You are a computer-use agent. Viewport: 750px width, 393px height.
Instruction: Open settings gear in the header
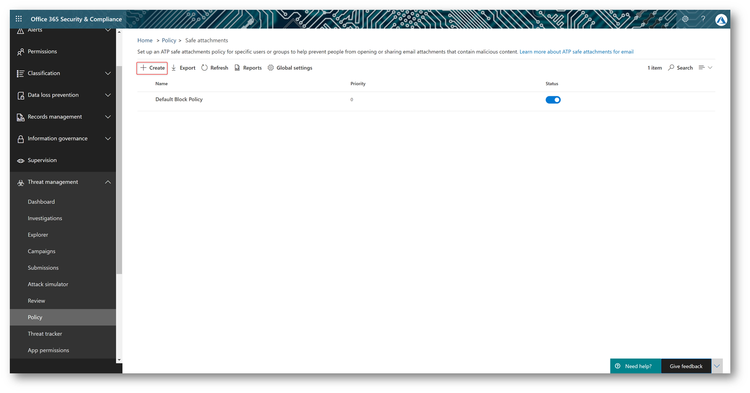pyautogui.click(x=685, y=19)
